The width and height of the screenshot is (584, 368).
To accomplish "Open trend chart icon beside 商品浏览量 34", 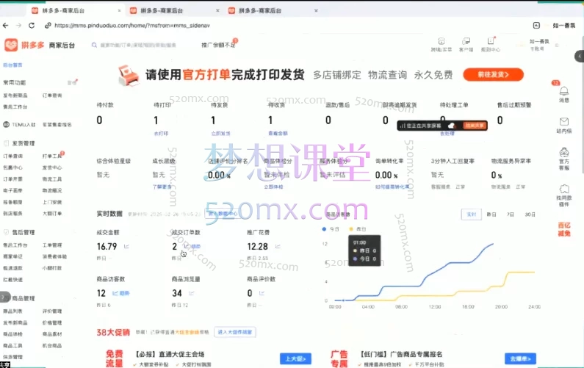I will click(192, 293).
